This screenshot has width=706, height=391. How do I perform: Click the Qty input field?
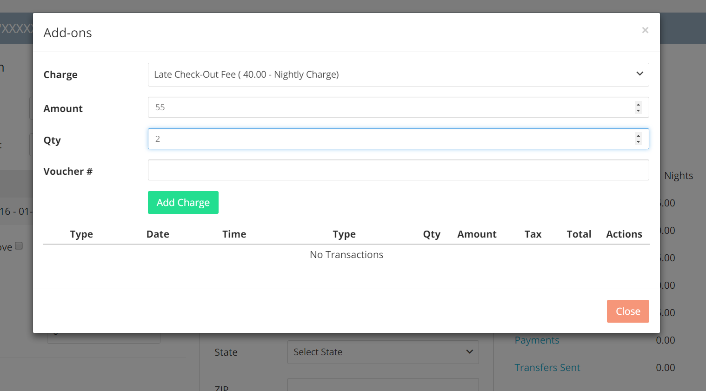pyautogui.click(x=398, y=139)
